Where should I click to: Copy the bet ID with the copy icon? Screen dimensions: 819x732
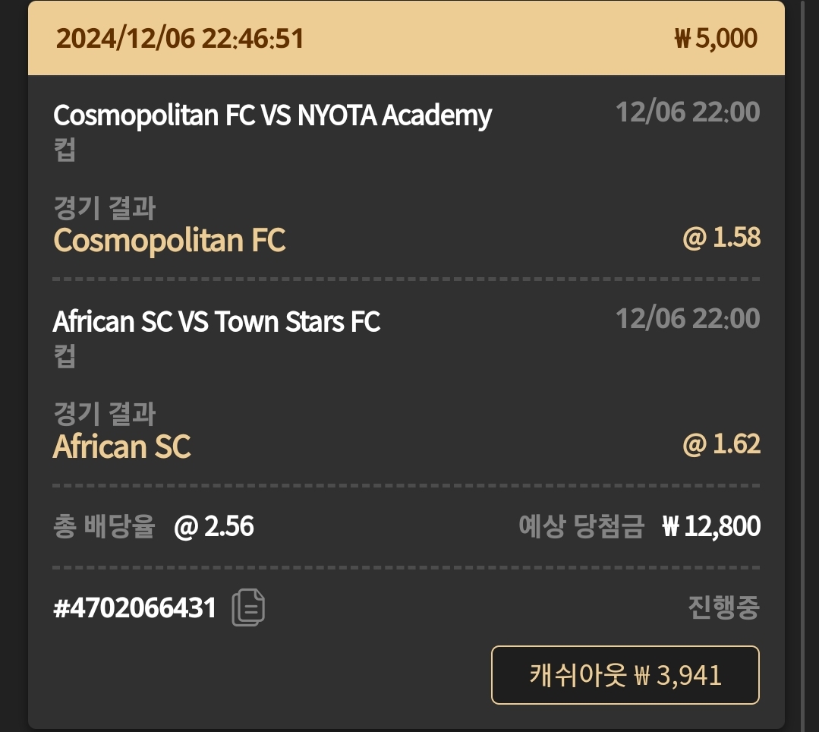click(x=248, y=607)
